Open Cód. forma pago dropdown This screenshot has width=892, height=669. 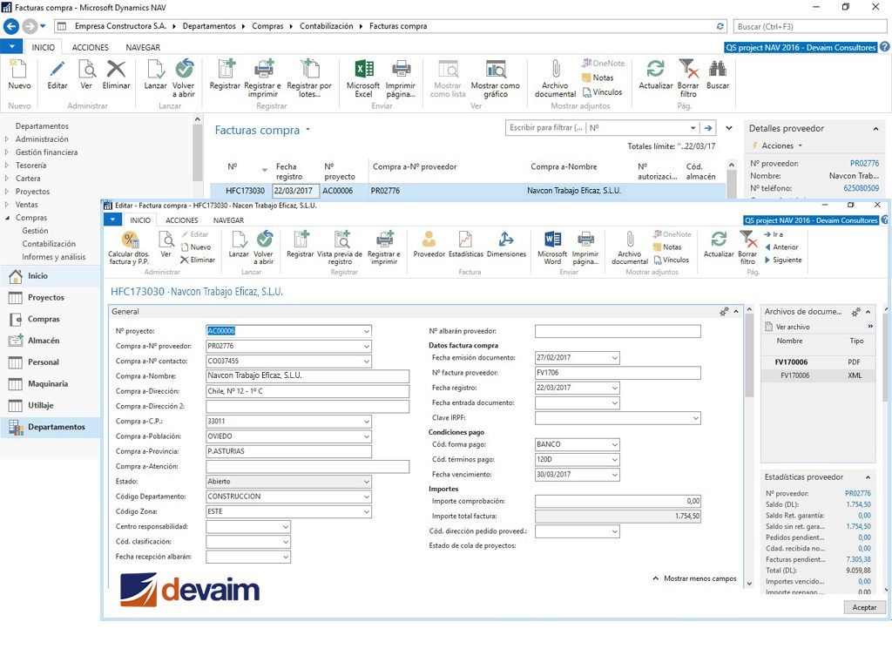coord(615,445)
